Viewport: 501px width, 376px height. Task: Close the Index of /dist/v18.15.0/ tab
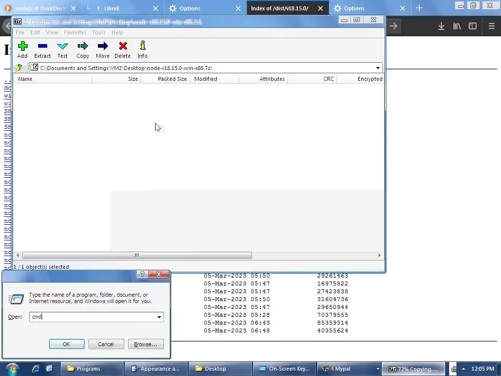point(320,8)
